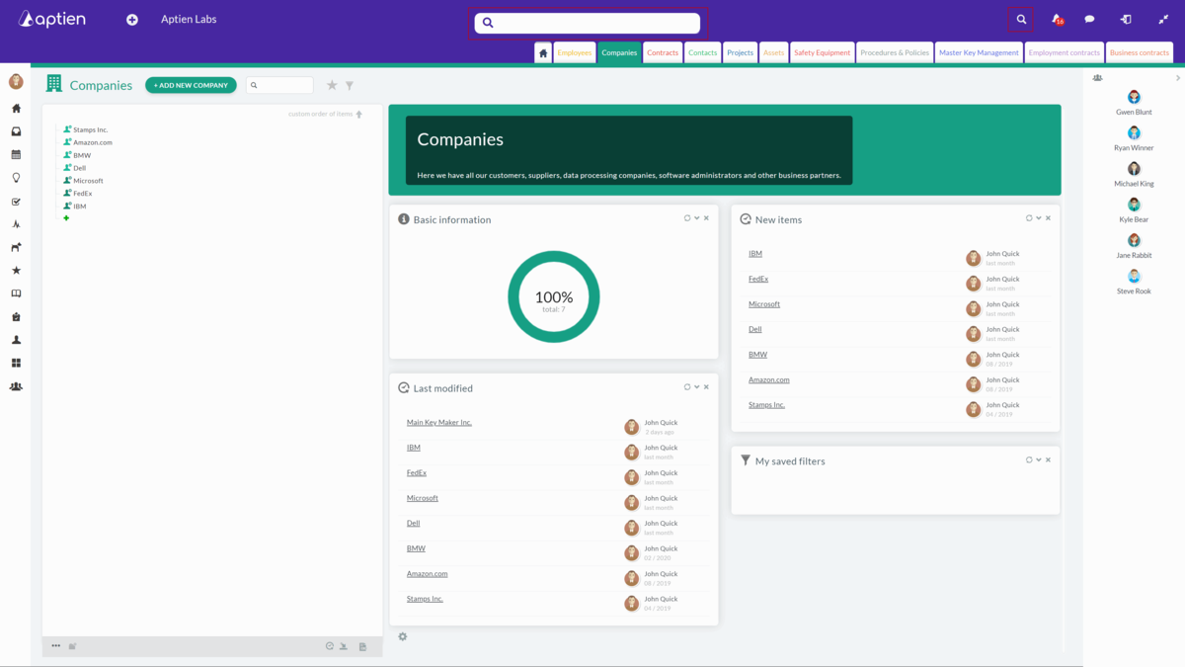Open the single person icon in sidebar

point(16,340)
